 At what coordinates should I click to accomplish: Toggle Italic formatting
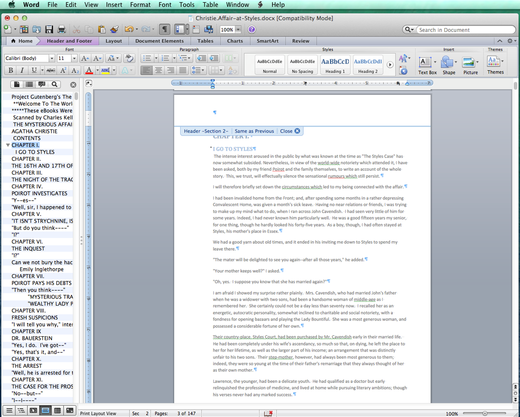[x=22, y=70]
